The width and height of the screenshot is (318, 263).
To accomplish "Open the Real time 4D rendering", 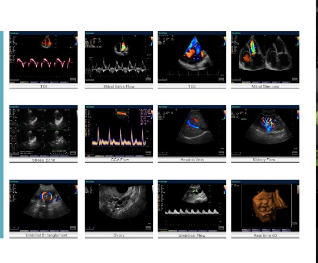I will [265, 206].
